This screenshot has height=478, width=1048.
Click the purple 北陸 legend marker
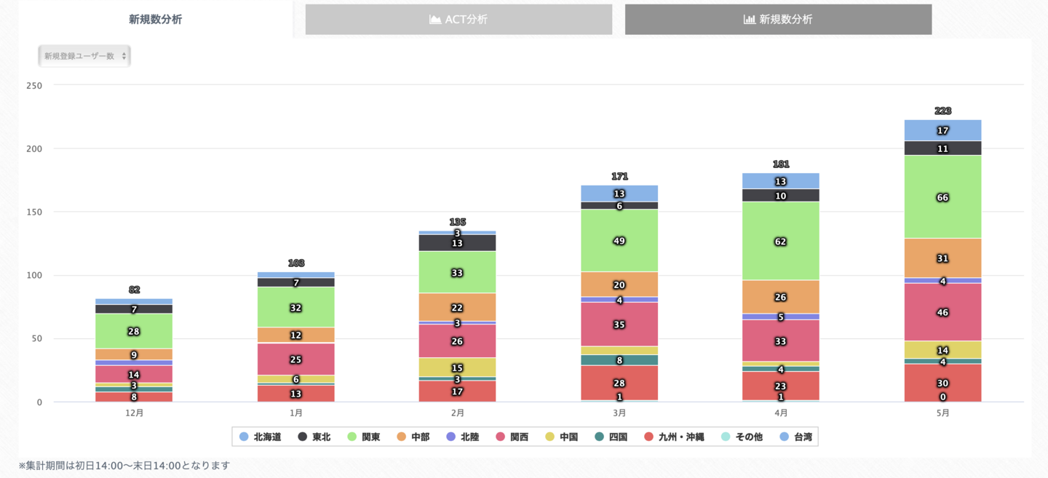(x=450, y=437)
